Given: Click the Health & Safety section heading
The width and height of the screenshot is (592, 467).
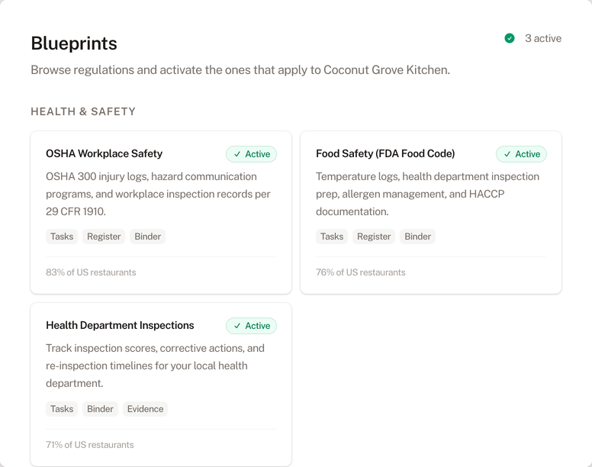Looking at the screenshot, I should [x=83, y=111].
